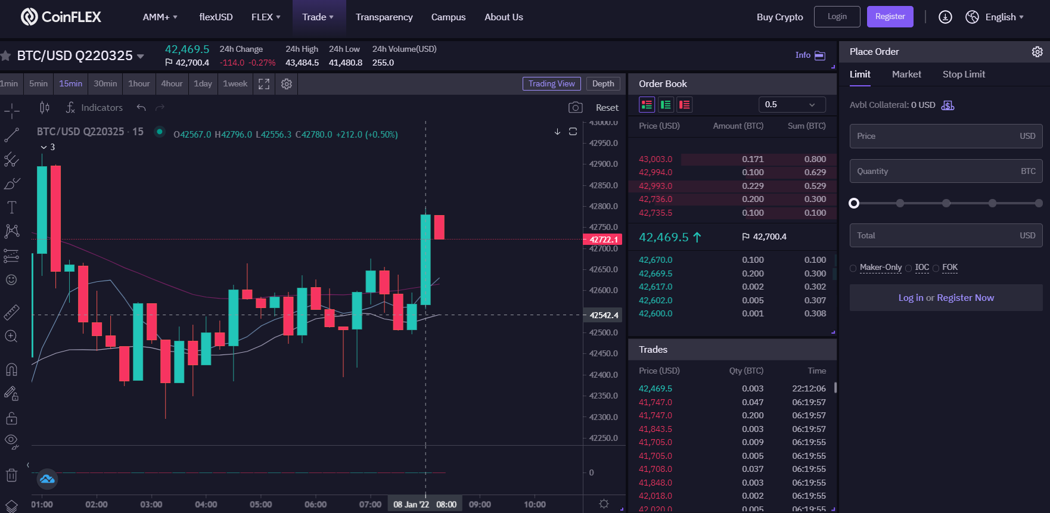
Task: Expand BTC/USD Q220325 market selector
Action: tap(141, 57)
